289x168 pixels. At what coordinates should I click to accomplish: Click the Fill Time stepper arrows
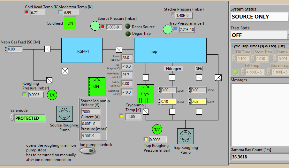pyautogui.click(x=234, y=58)
